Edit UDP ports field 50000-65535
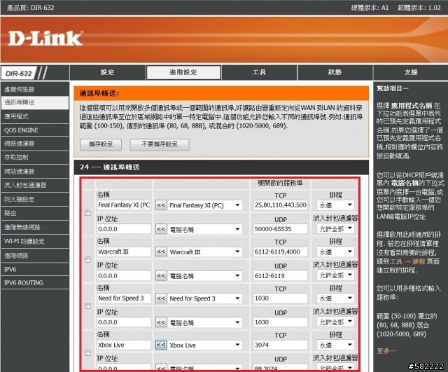Screen dimensions: 448x372 coord(280,229)
